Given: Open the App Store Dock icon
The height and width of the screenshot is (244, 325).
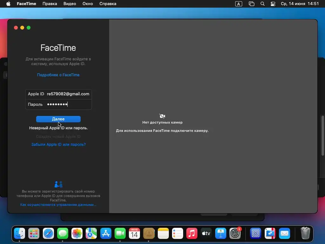Looking at the screenshot, I should (106, 233).
